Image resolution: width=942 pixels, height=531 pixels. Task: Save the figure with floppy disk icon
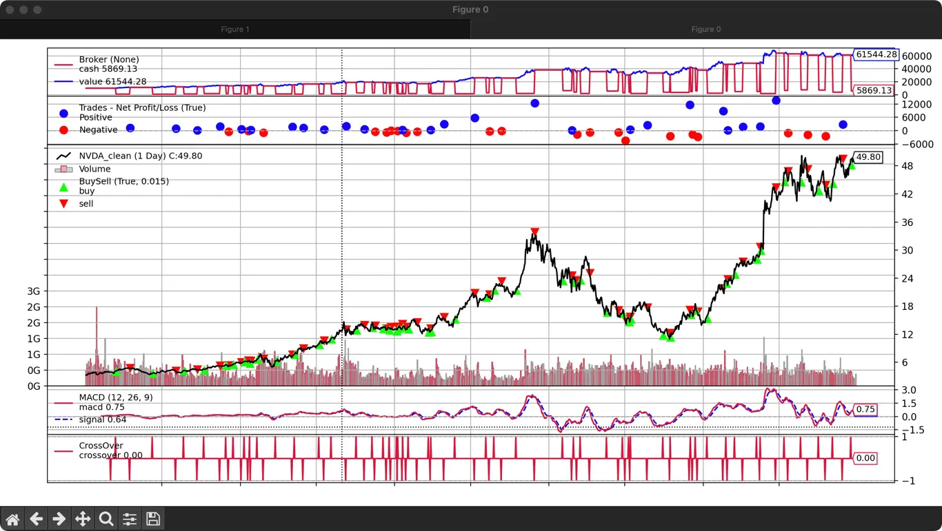tap(153, 519)
